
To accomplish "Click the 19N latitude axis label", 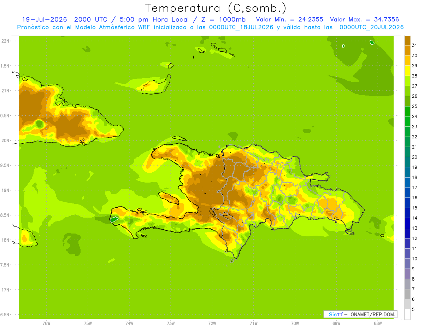I will (x=6, y=190).
